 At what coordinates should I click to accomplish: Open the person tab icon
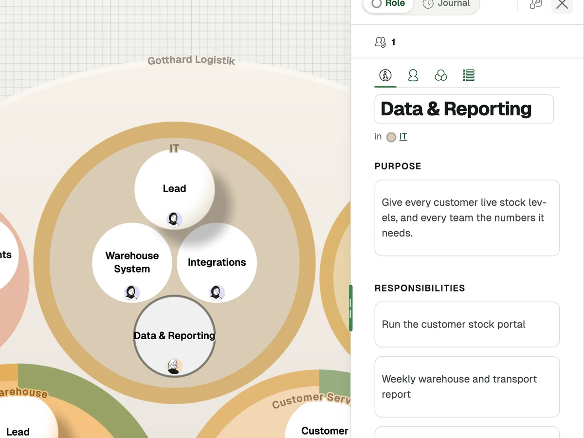pos(413,75)
